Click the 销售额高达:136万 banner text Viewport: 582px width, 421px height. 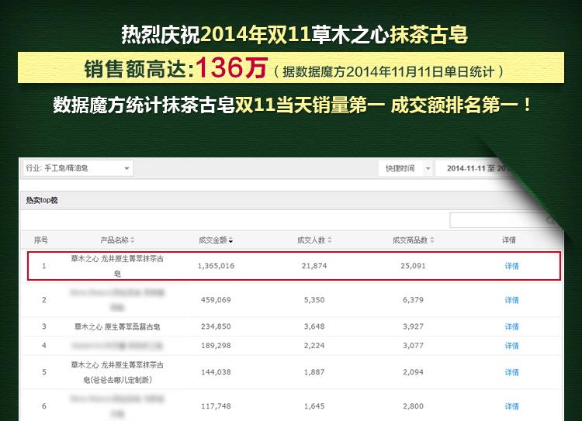[x=176, y=68]
